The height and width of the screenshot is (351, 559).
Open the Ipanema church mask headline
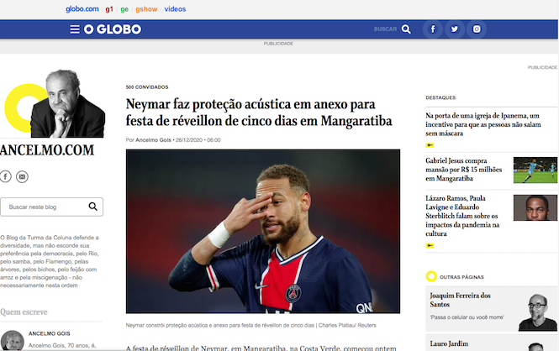(x=483, y=124)
